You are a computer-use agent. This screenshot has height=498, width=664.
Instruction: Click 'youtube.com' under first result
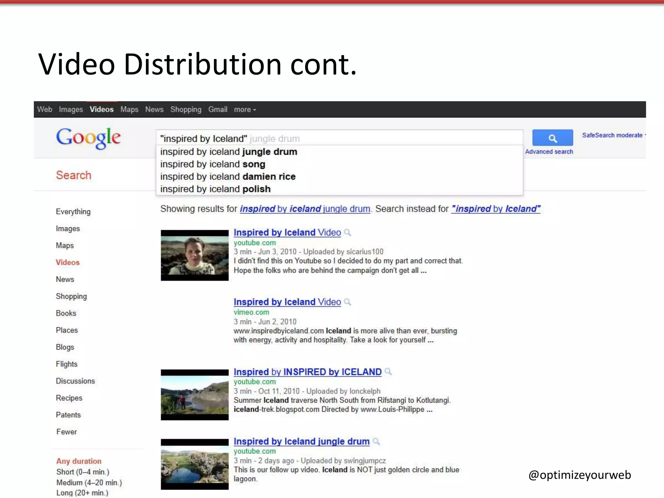[255, 243]
